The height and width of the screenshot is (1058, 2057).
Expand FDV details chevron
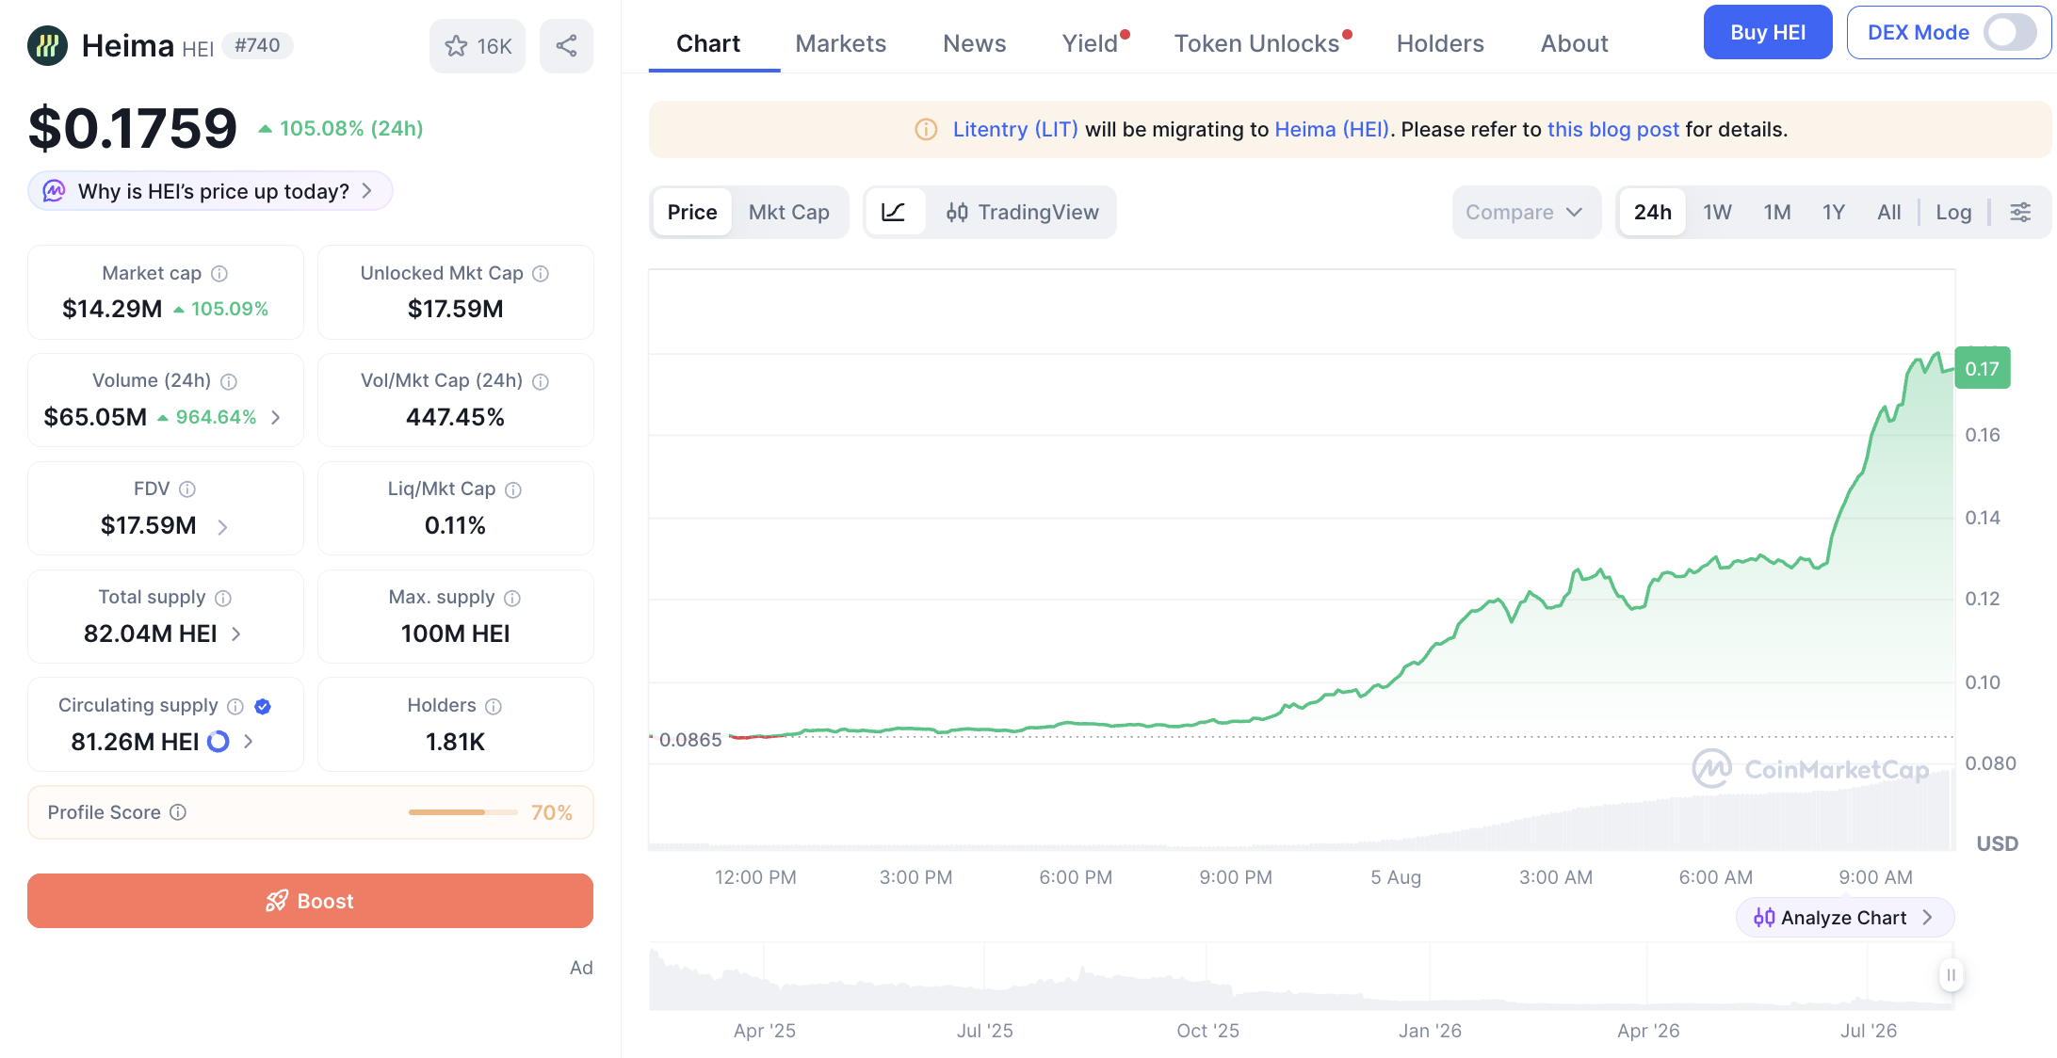click(x=222, y=526)
